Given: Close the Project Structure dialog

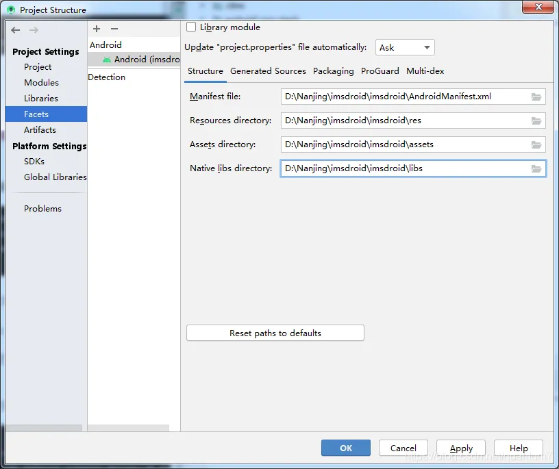Looking at the screenshot, I should pos(538,7).
